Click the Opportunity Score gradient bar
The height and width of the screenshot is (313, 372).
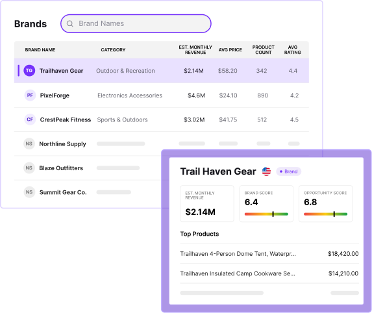(325, 214)
